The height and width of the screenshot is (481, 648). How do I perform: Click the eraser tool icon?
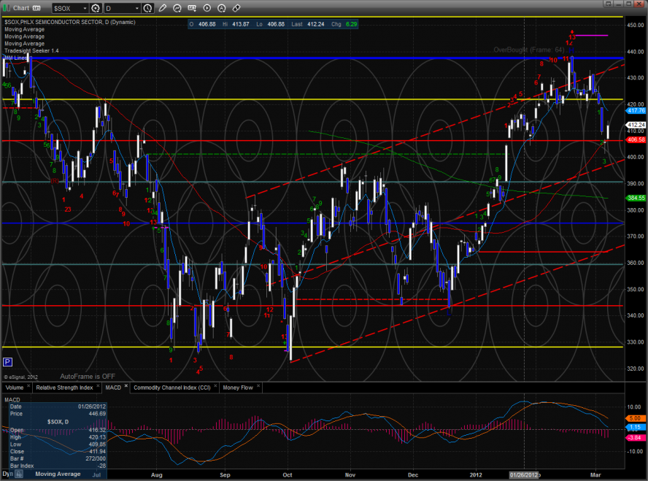236,7
